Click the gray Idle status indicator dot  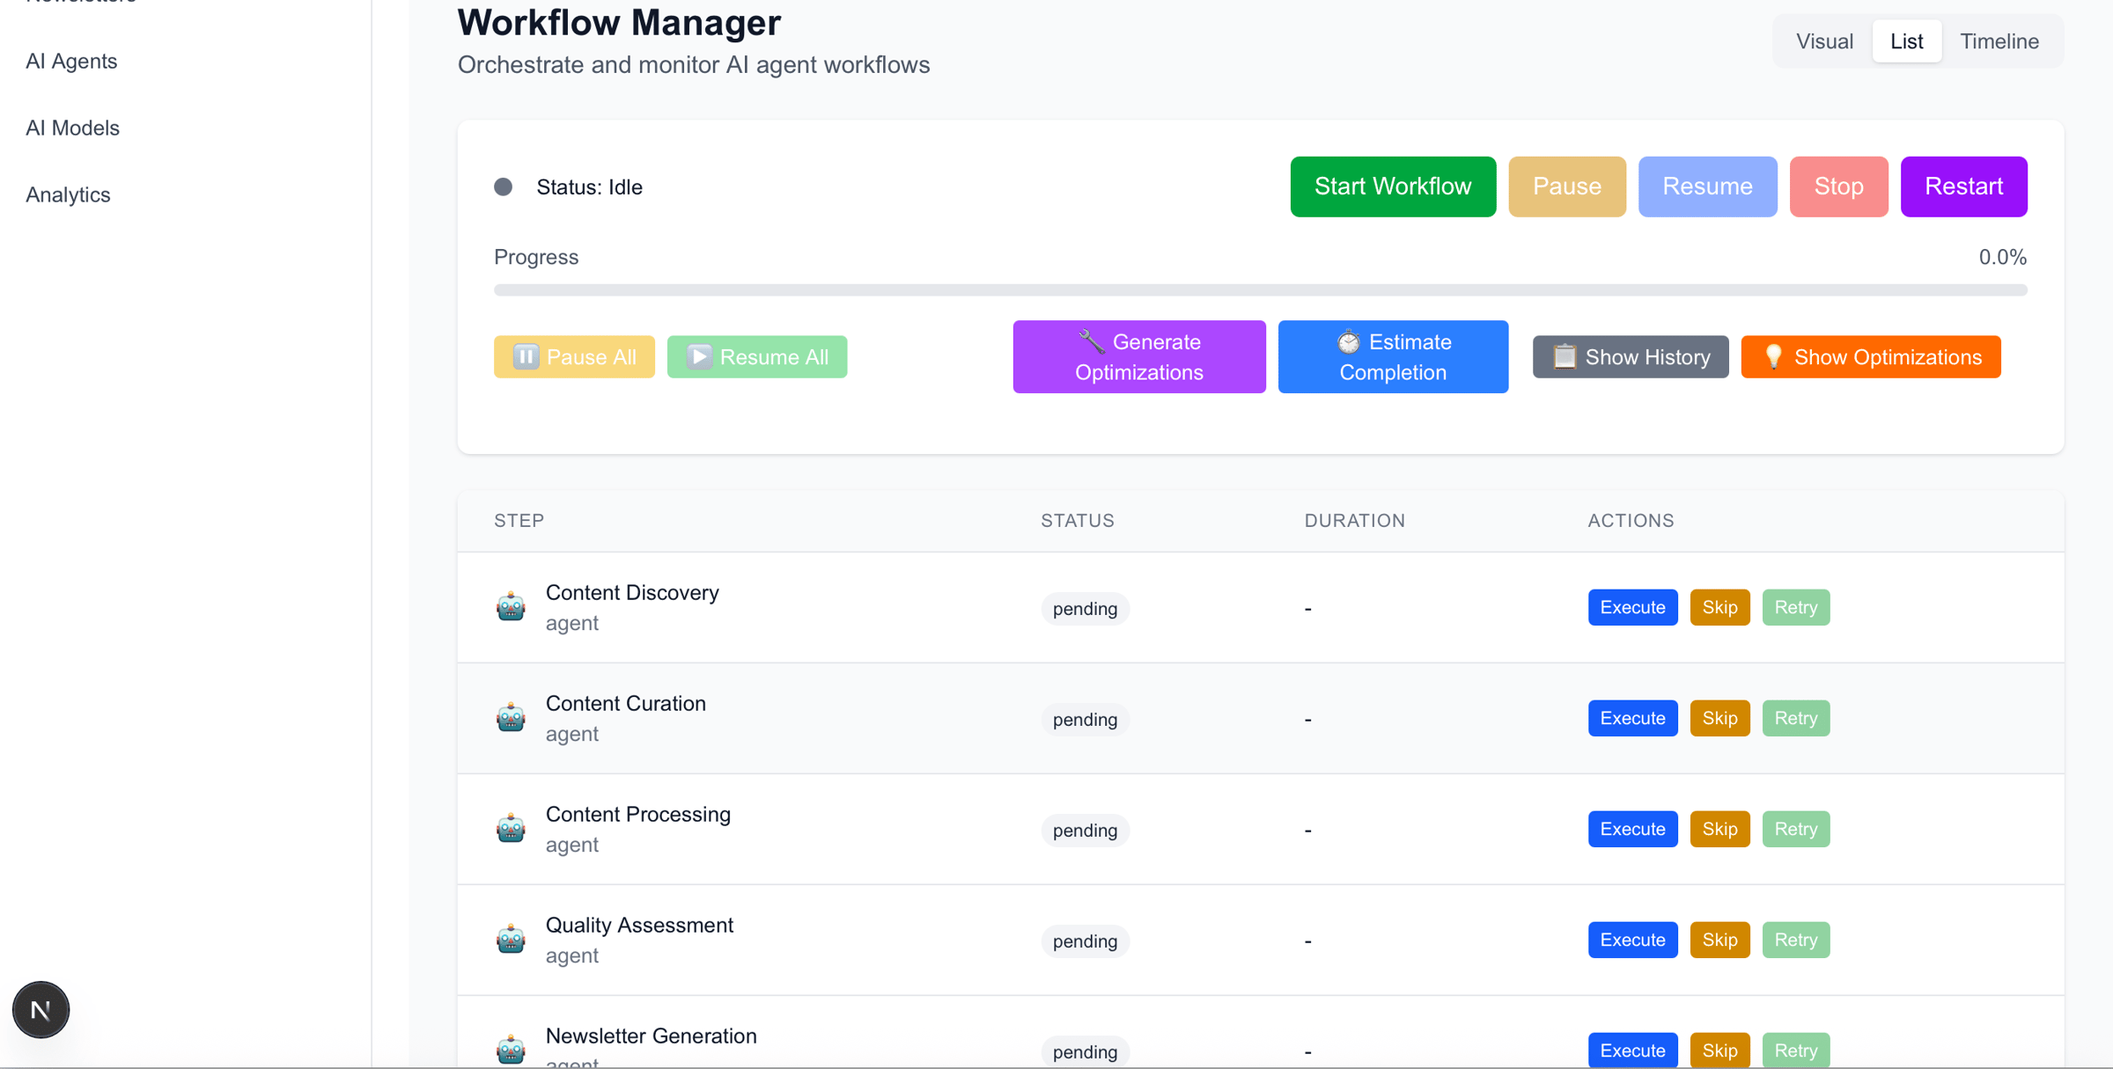click(x=504, y=187)
